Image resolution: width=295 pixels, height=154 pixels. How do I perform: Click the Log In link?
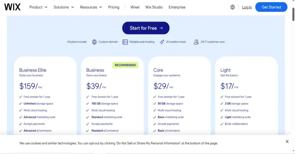point(247,7)
